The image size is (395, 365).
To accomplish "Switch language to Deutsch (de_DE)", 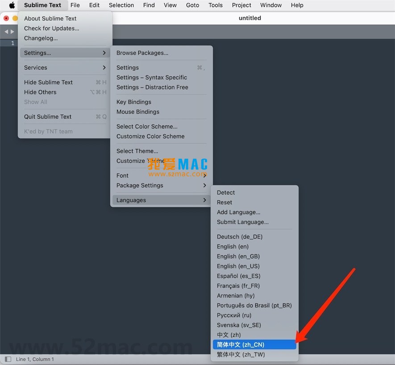I will 254,237.
